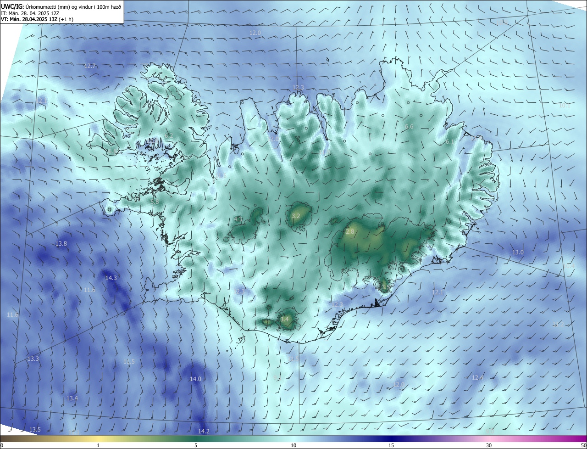Click the 13.3 value label on the map
The height and width of the screenshot is (449, 587).
click(x=33, y=359)
